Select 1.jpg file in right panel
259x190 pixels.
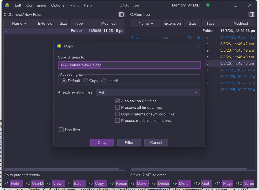click(x=135, y=37)
